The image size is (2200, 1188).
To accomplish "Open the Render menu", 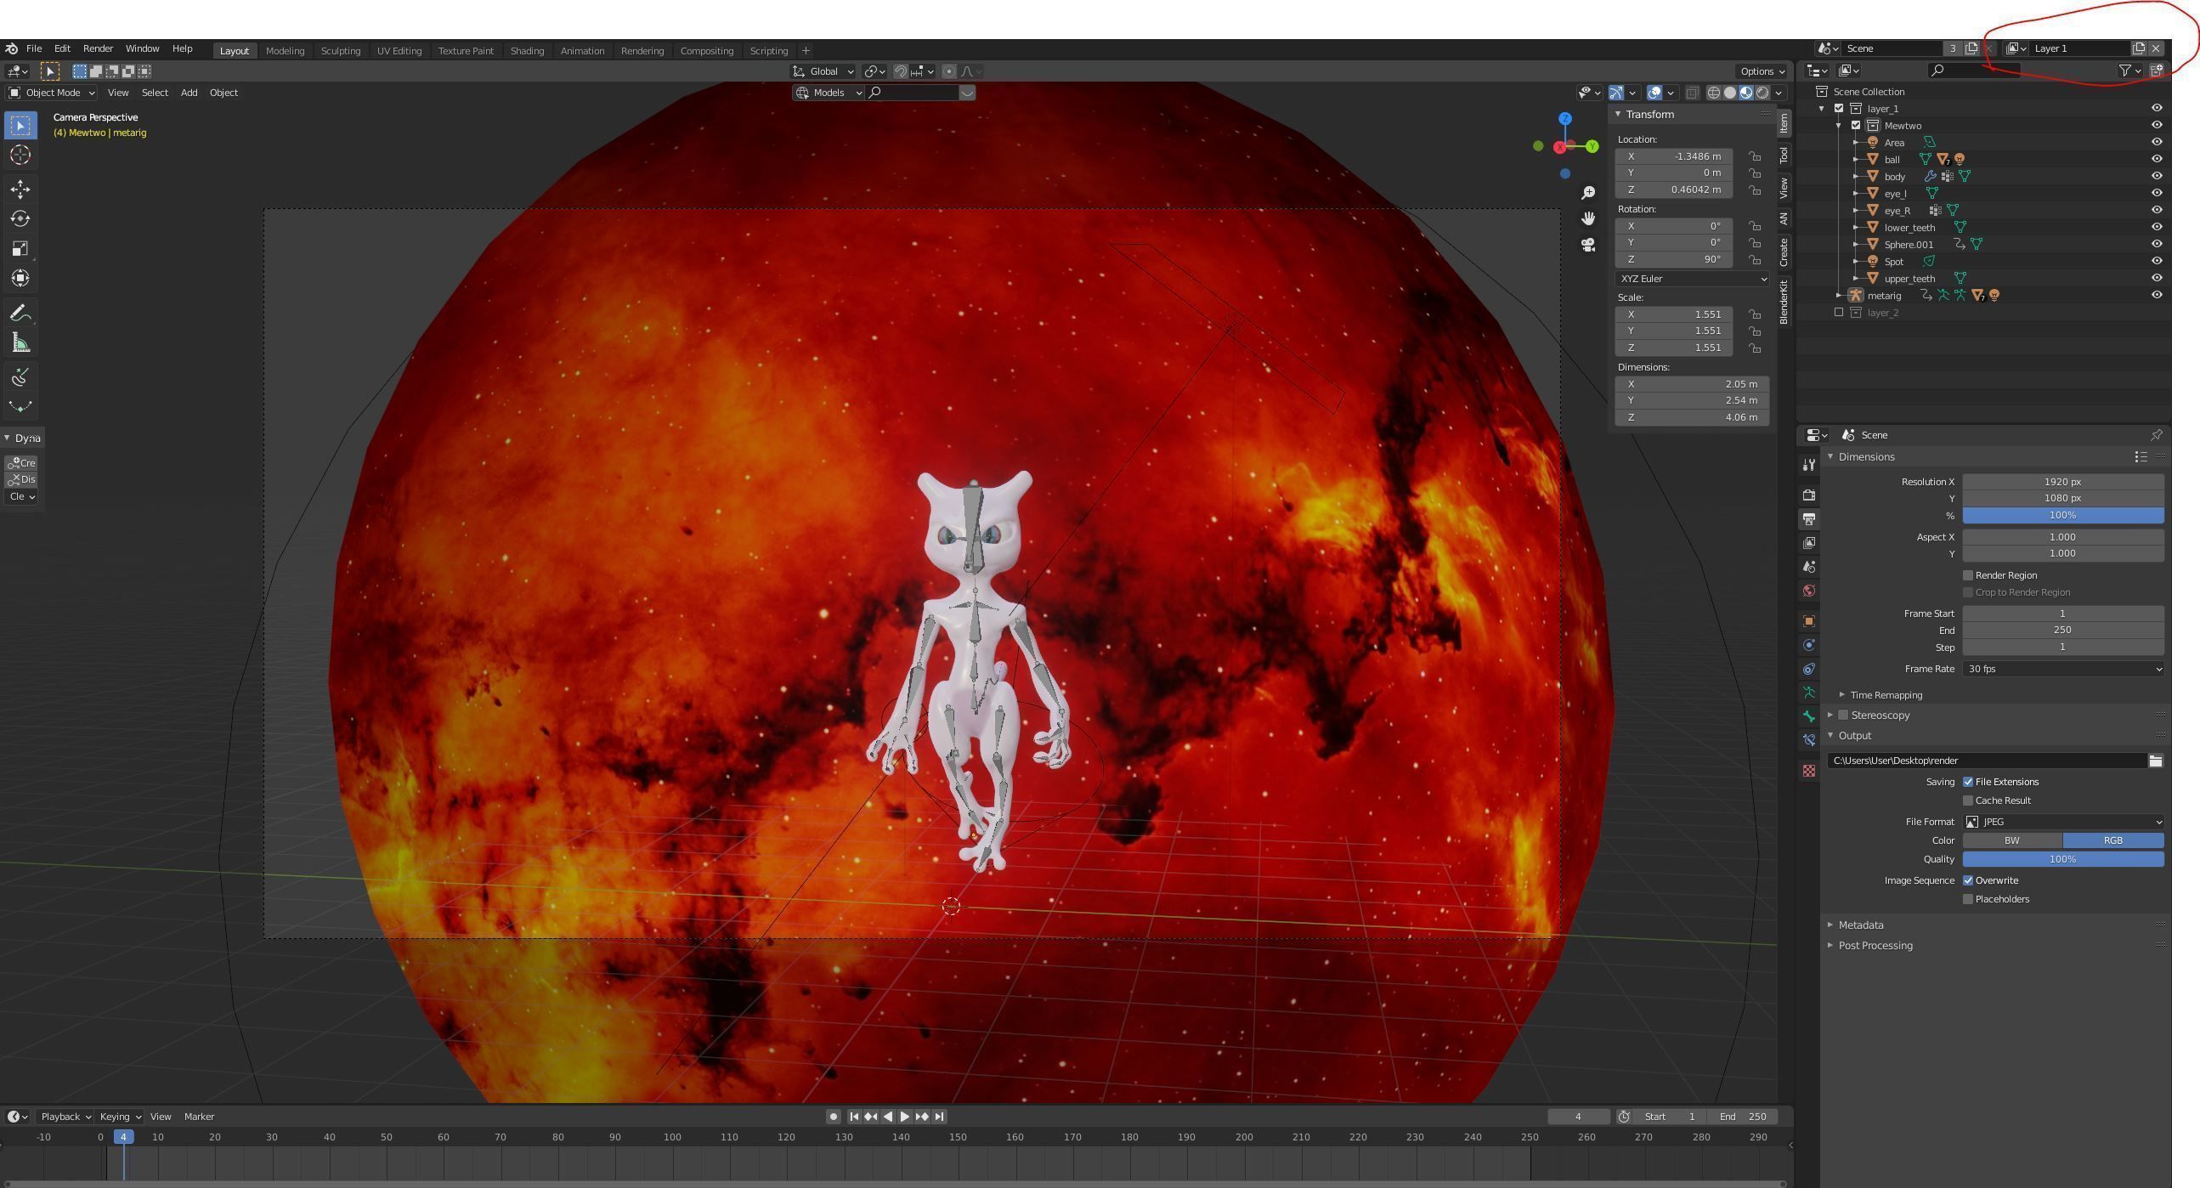I will click(98, 48).
